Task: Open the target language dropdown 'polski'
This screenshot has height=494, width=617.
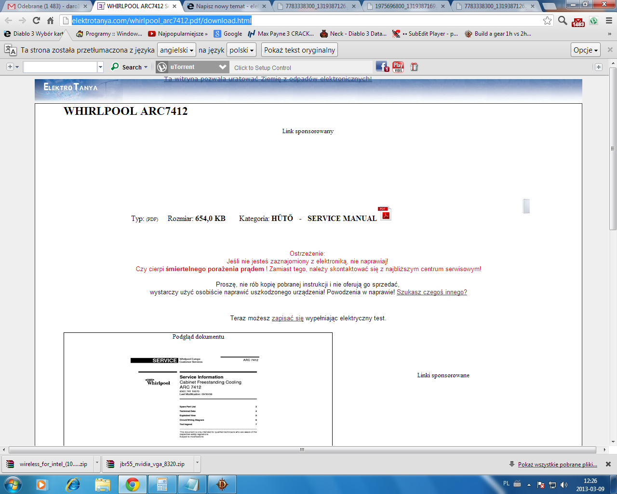Action: (241, 50)
